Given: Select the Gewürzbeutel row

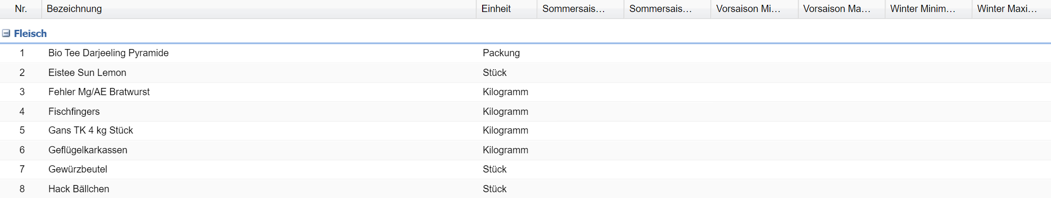Looking at the screenshot, I should coord(78,169).
